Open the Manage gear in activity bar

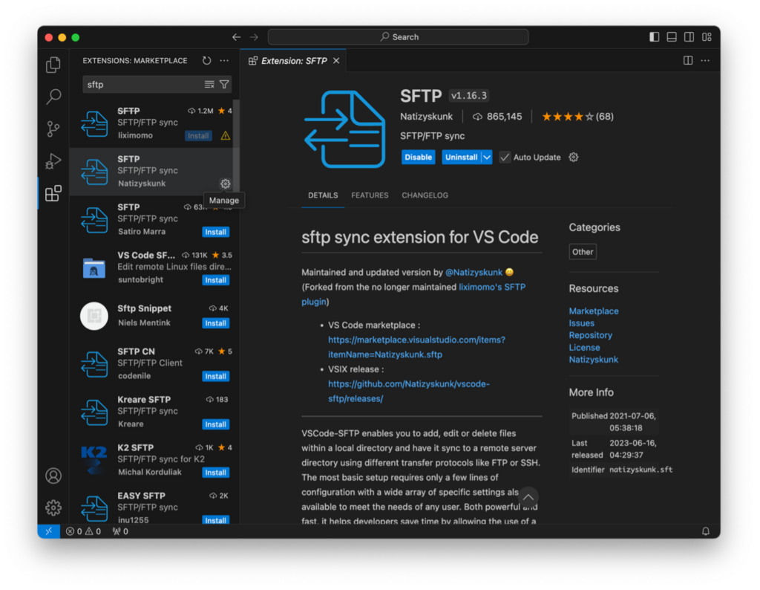click(x=53, y=508)
